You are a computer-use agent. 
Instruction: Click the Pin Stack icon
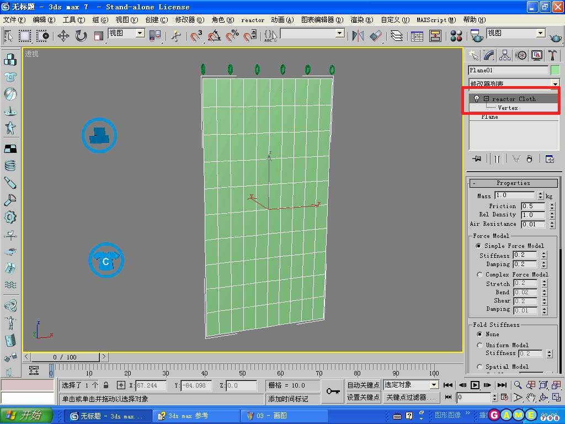tap(477, 159)
